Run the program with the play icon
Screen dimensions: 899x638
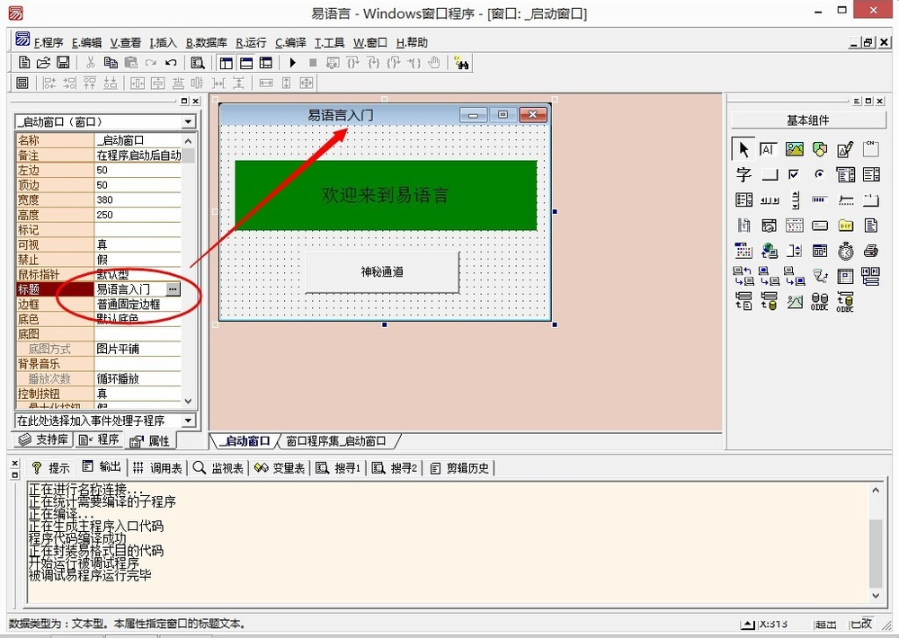(x=292, y=63)
